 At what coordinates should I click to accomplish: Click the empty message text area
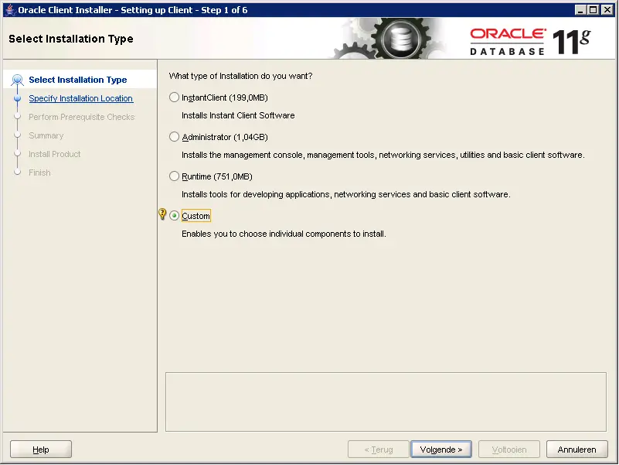point(386,402)
